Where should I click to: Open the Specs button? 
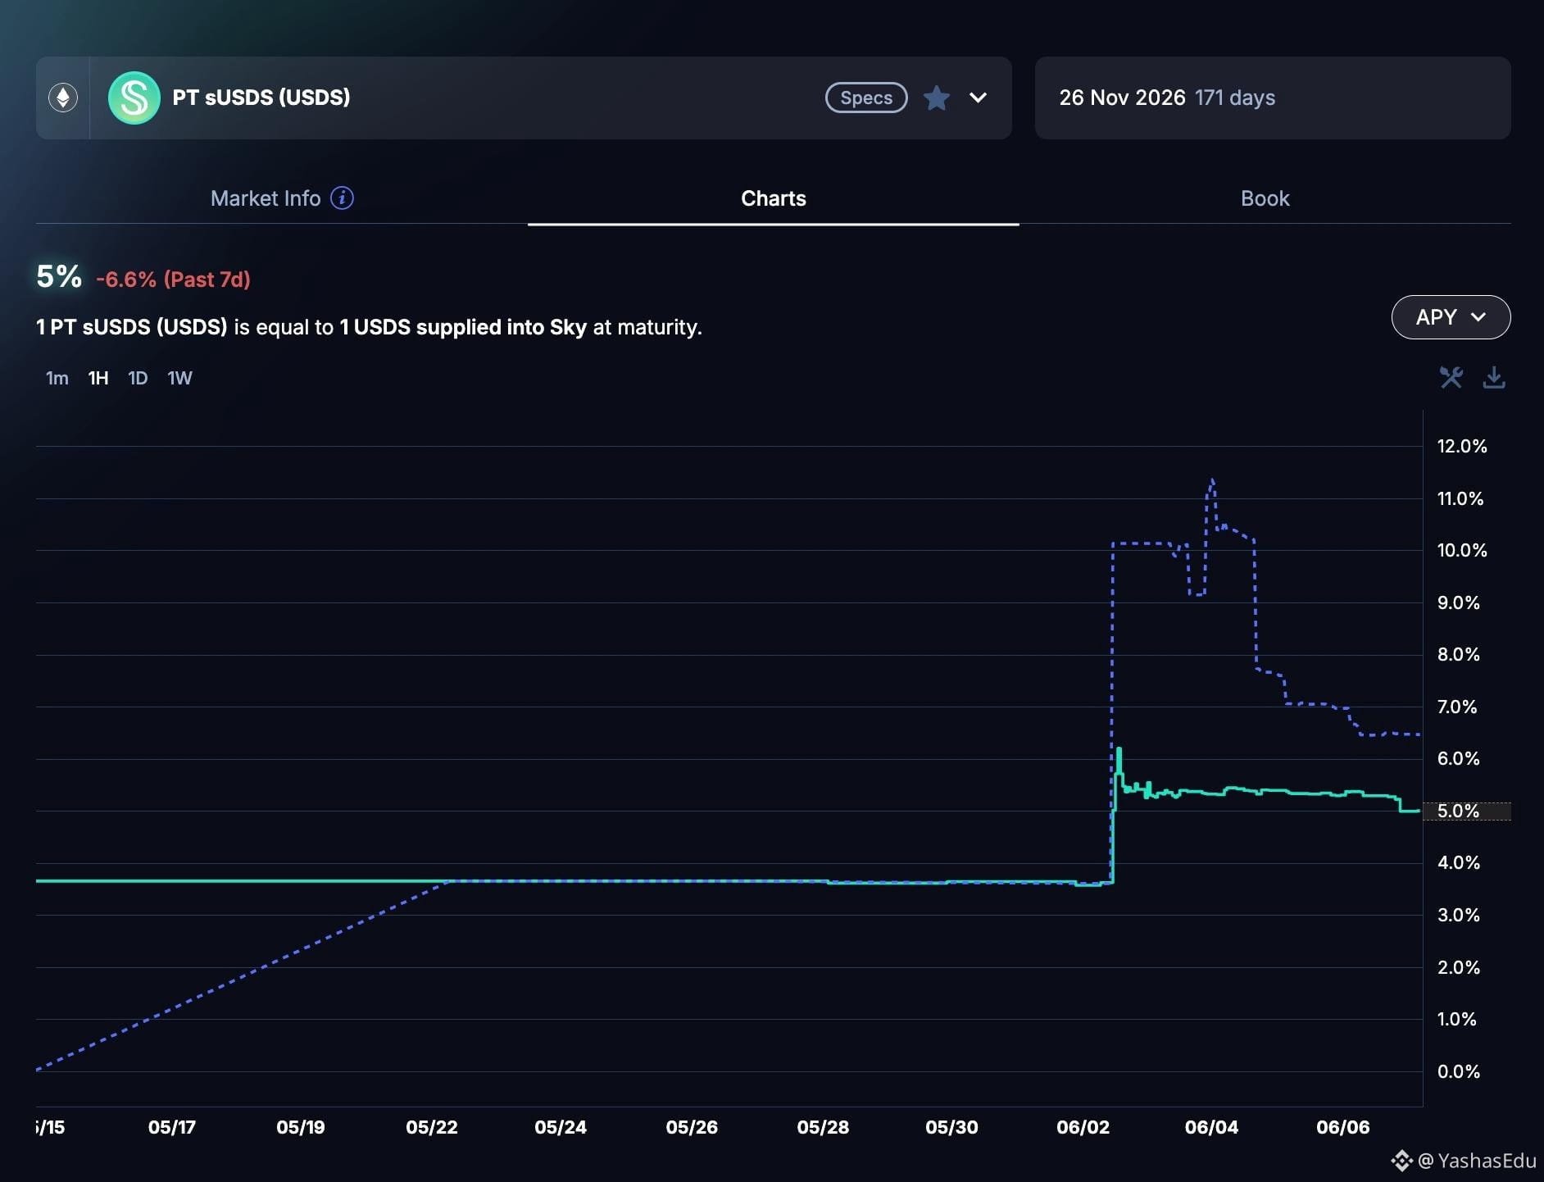pyautogui.click(x=866, y=98)
